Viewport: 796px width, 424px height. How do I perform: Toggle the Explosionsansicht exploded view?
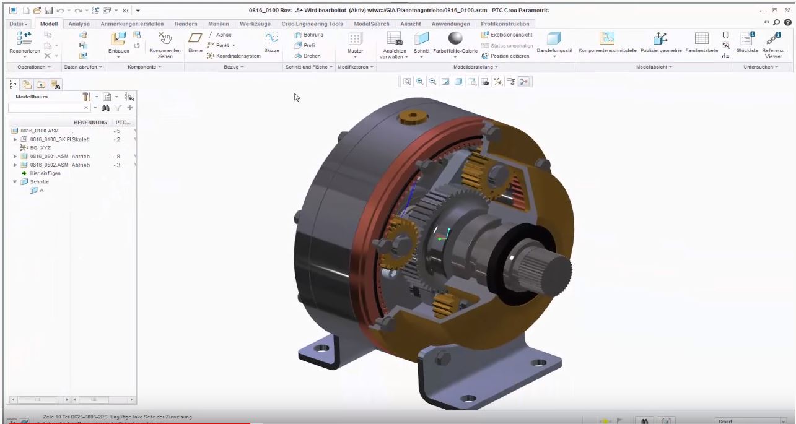506,35
